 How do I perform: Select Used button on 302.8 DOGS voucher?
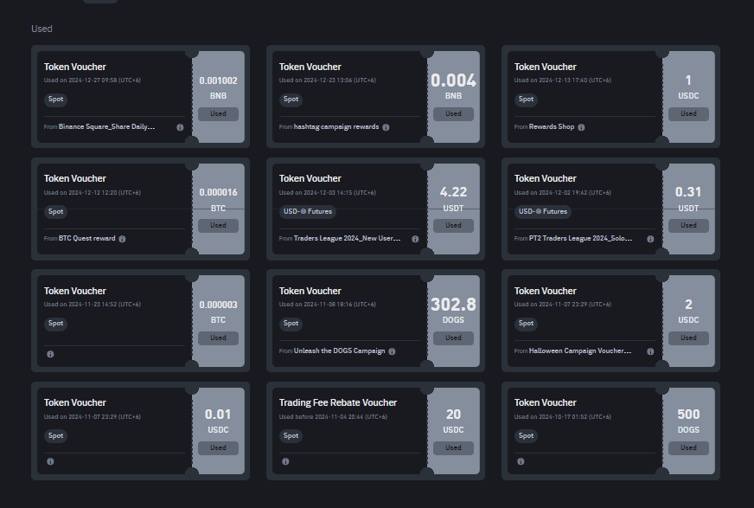(x=453, y=338)
